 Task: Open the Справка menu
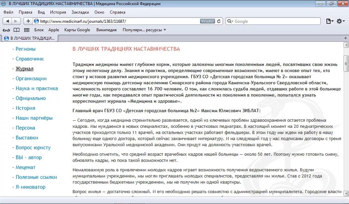118,12
